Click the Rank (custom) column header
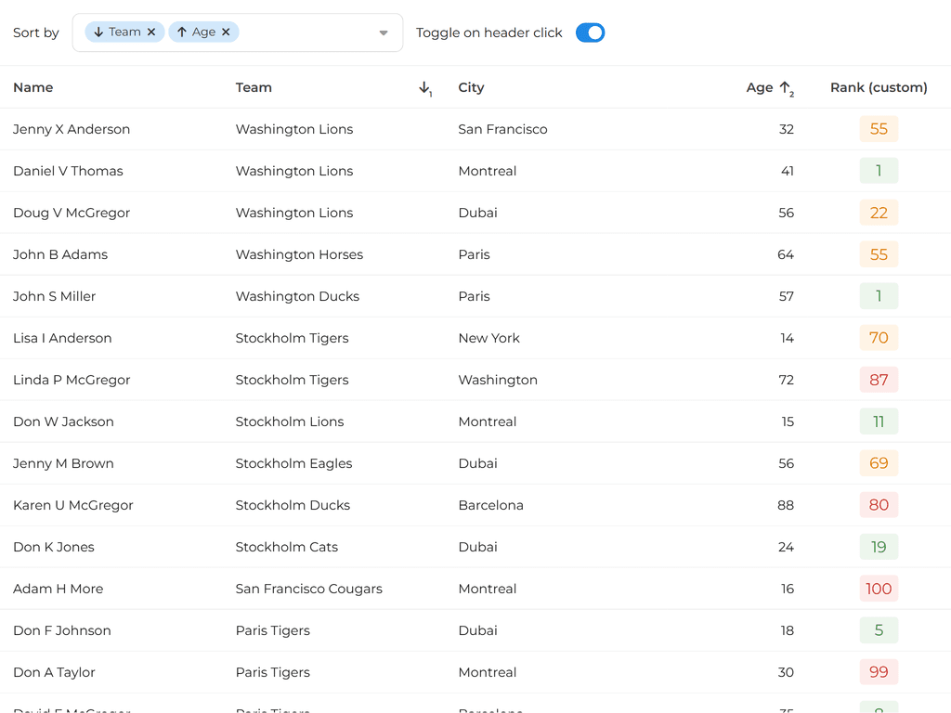The image size is (951, 713). click(879, 87)
